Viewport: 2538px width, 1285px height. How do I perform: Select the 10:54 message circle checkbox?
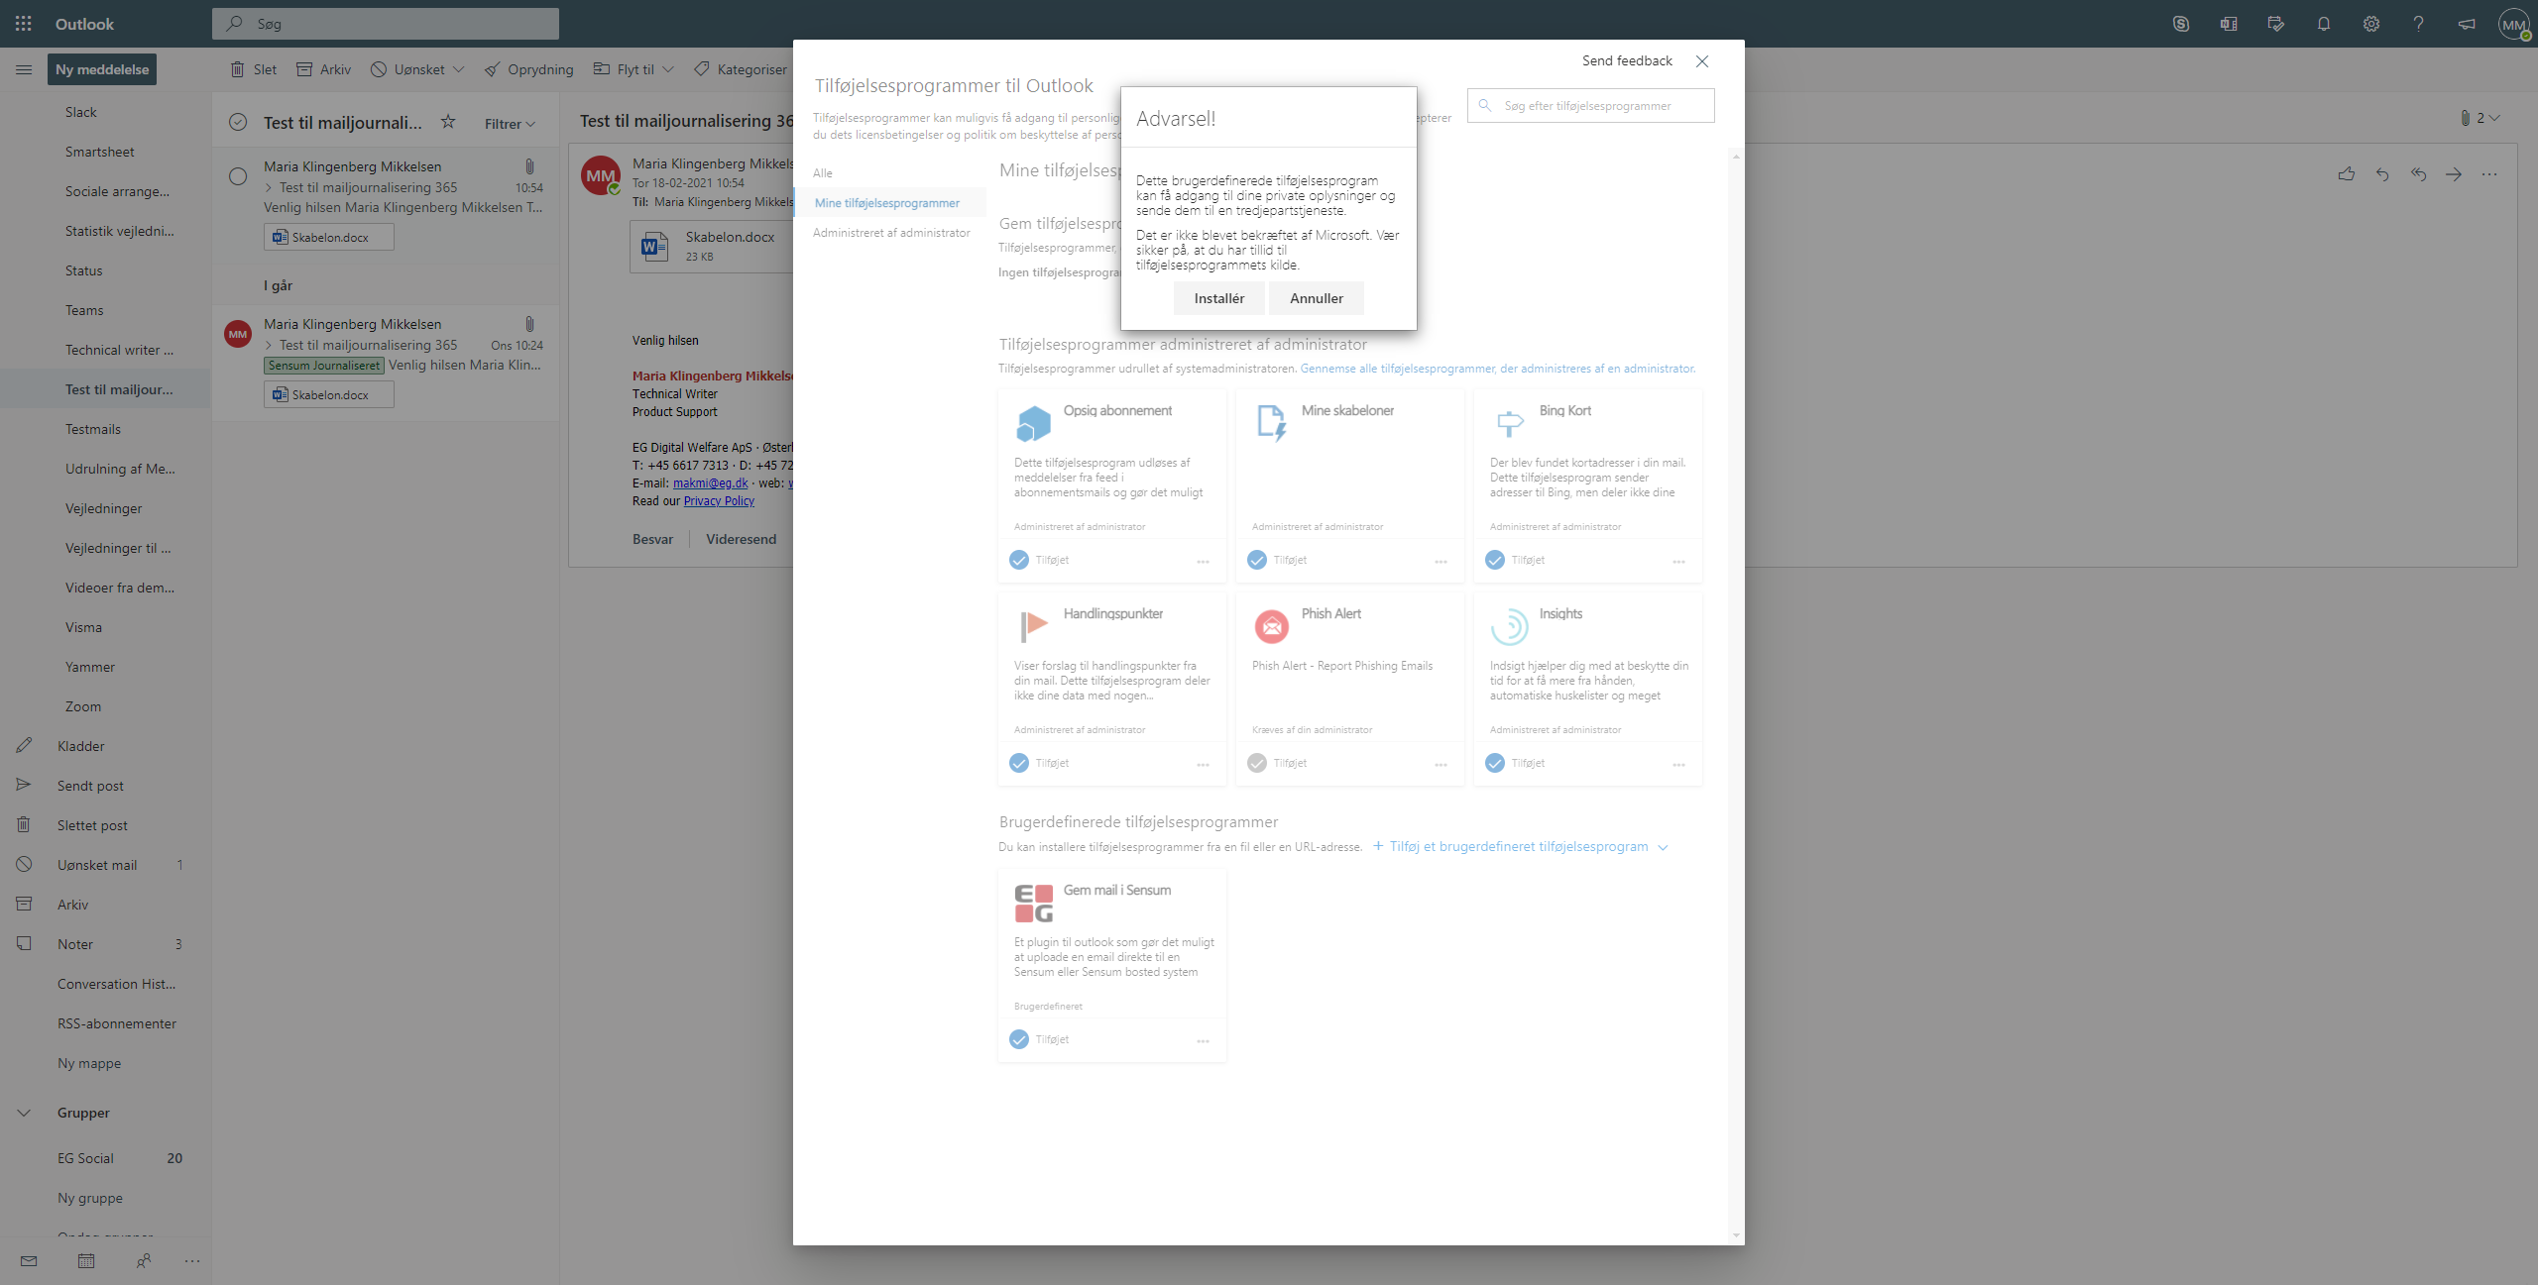coord(238,176)
